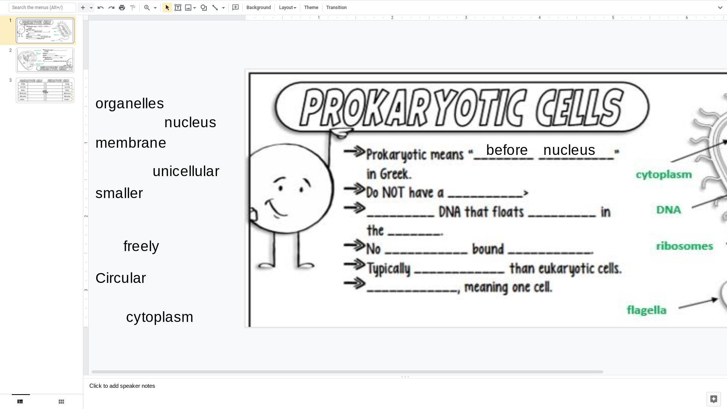Click the Zoom magnifier icon
The height and width of the screenshot is (409, 727).
point(147,8)
